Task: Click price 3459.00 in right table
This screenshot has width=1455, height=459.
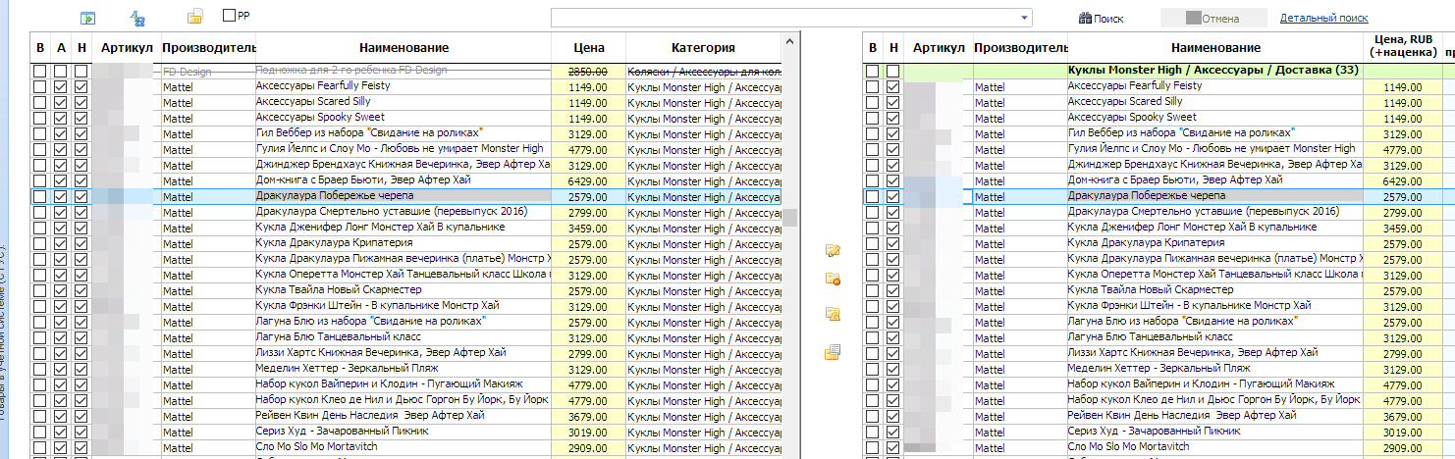Action: pos(1403,229)
